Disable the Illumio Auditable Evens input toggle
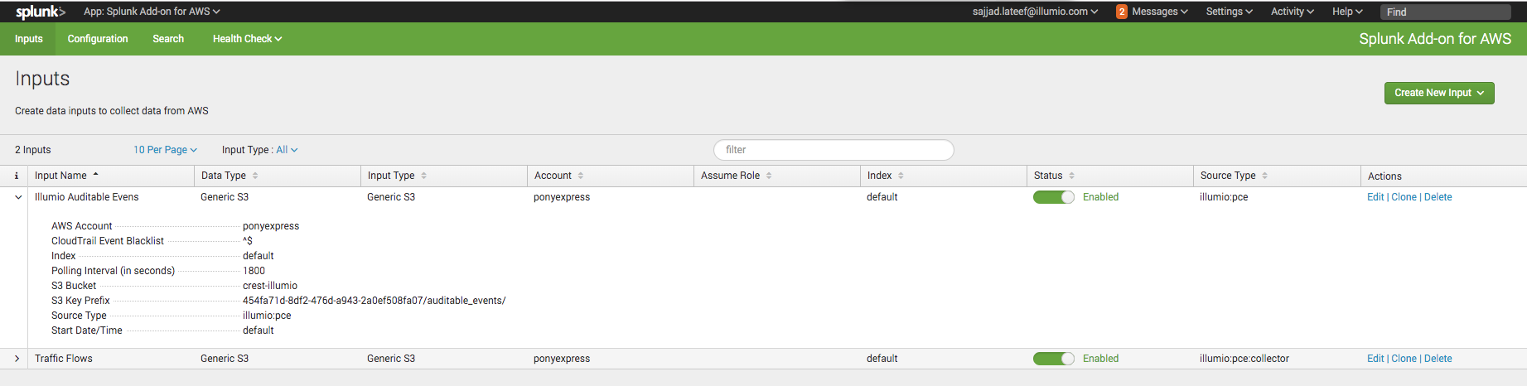The width and height of the screenshot is (1527, 386). click(1053, 197)
